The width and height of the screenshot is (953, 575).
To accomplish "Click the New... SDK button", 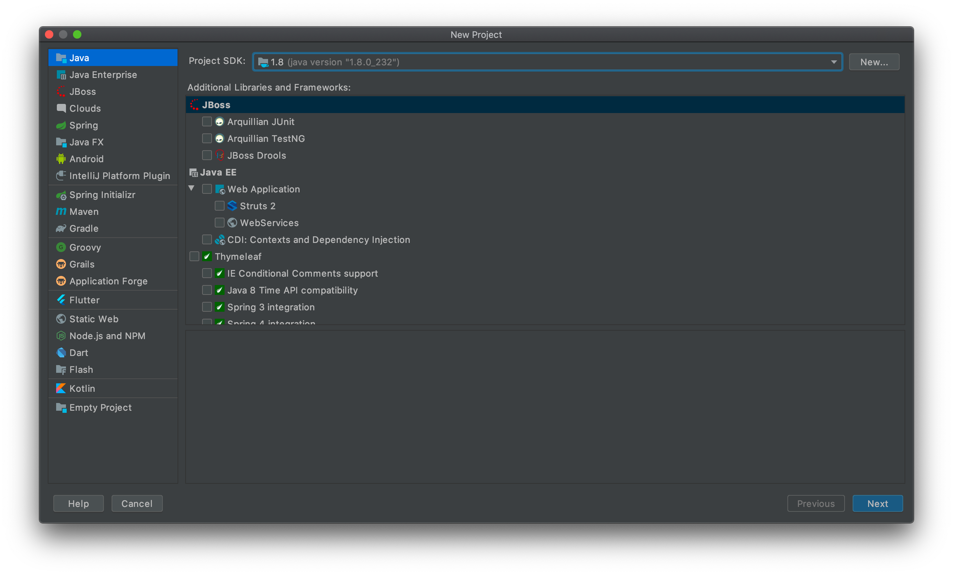I will point(874,62).
